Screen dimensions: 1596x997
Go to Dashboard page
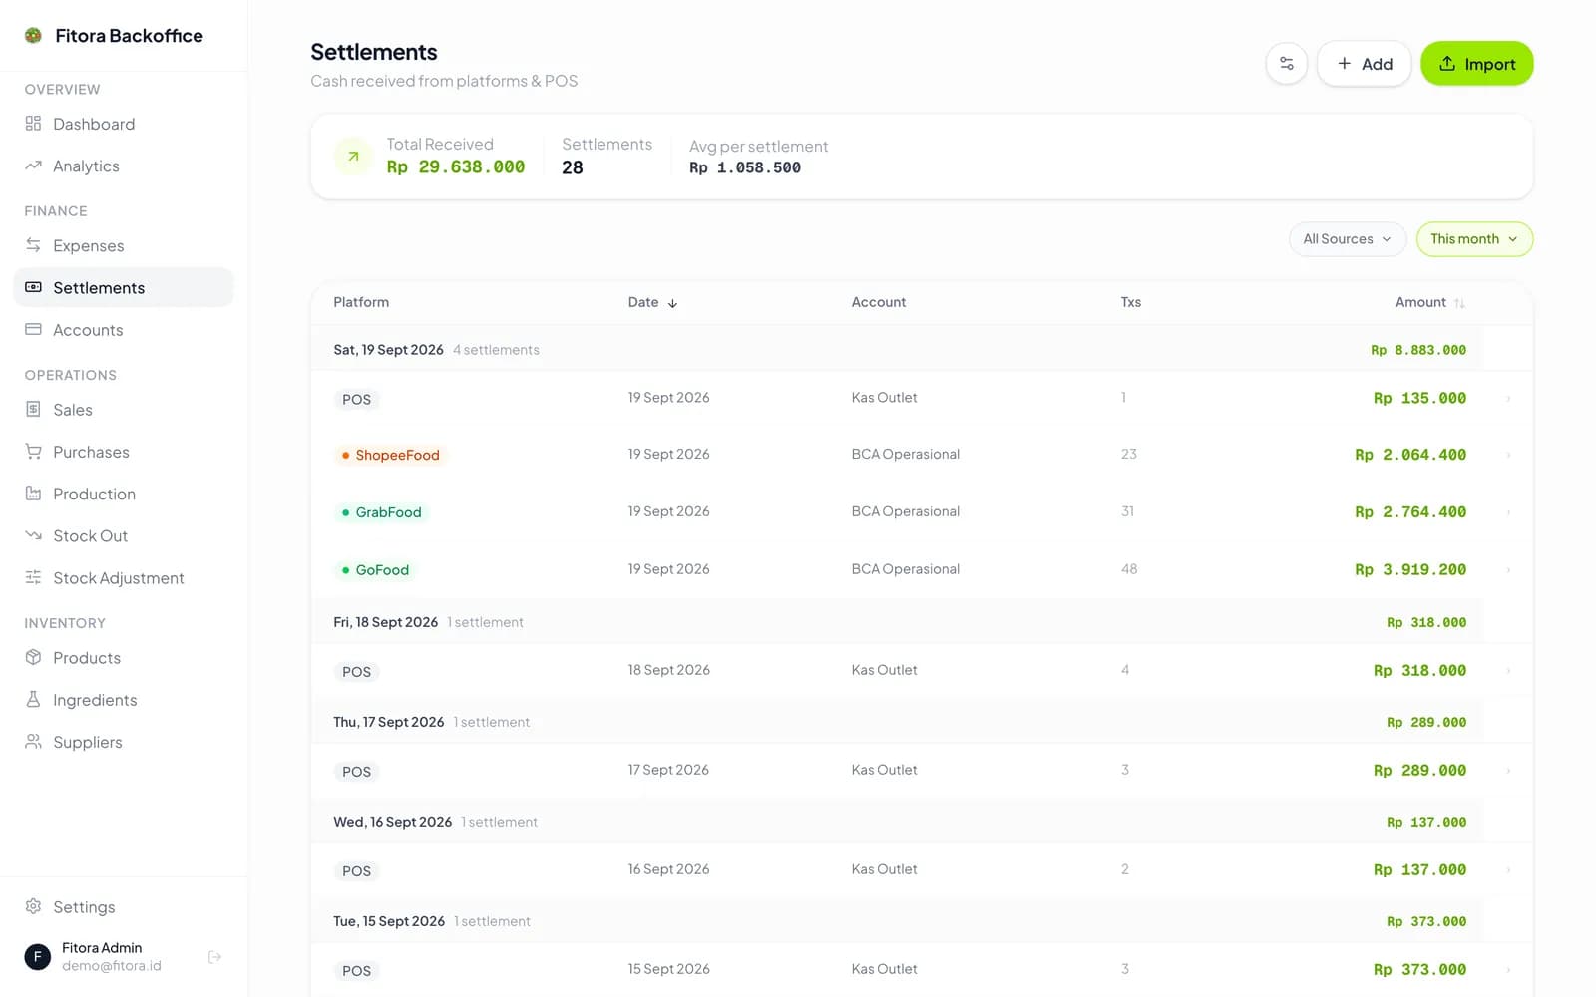(x=124, y=124)
